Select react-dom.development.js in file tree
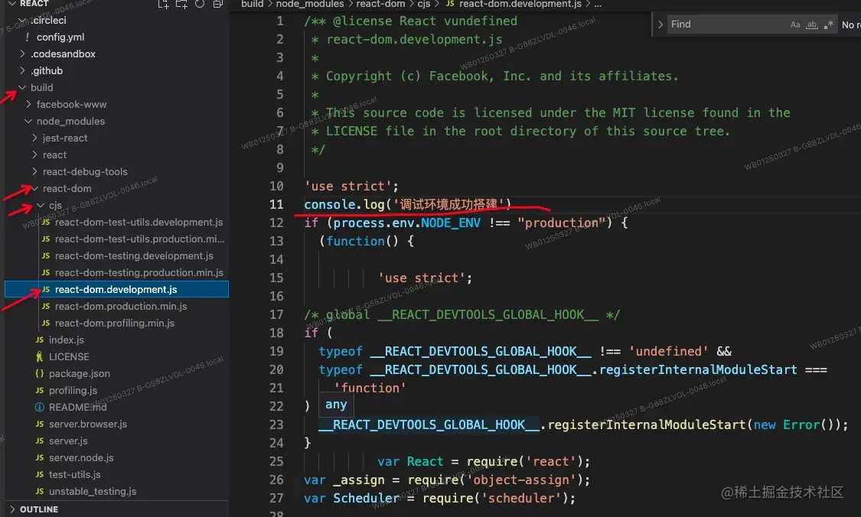Image resolution: width=861 pixels, height=517 pixels. pyautogui.click(x=116, y=289)
